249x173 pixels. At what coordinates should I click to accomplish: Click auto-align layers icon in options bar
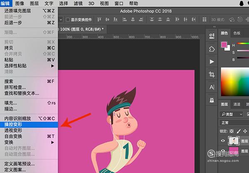point(204,20)
